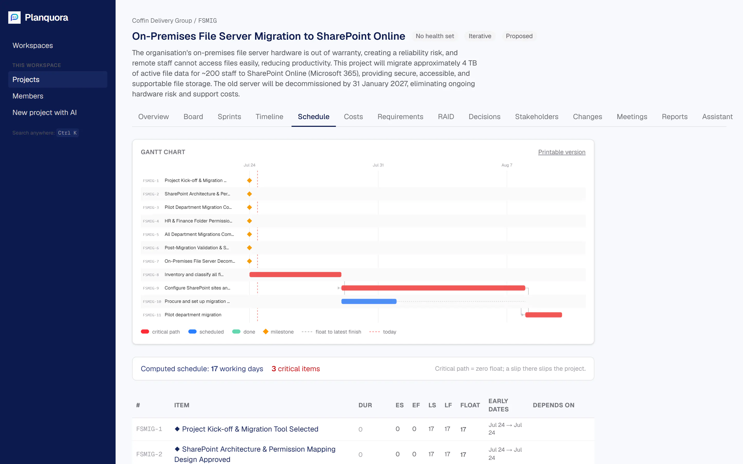
Task: Open the Stakeholders tab
Action: click(x=536, y=117)
